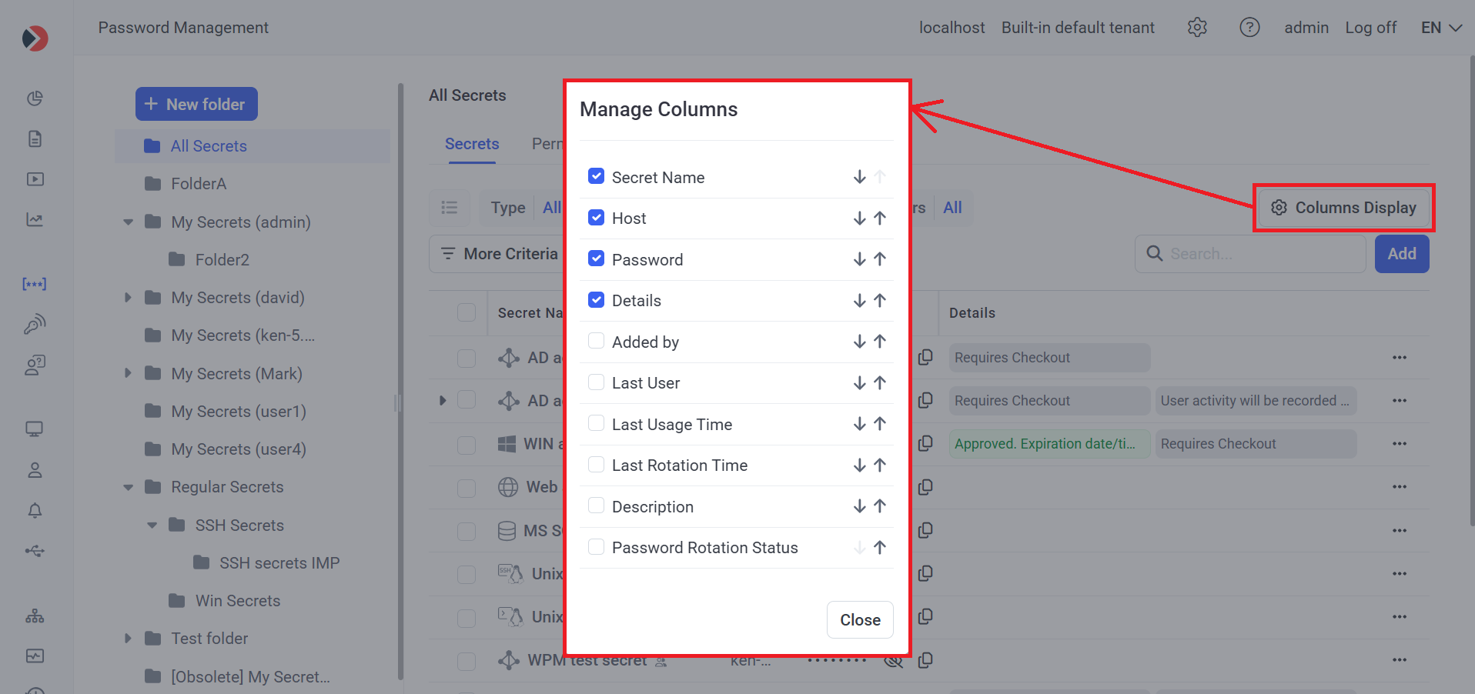Check the Last Usage Time column

[596, 424]
